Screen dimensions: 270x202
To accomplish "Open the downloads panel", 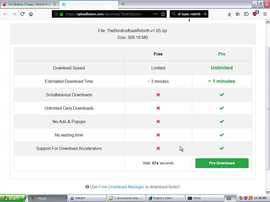I will coord(229,14).
